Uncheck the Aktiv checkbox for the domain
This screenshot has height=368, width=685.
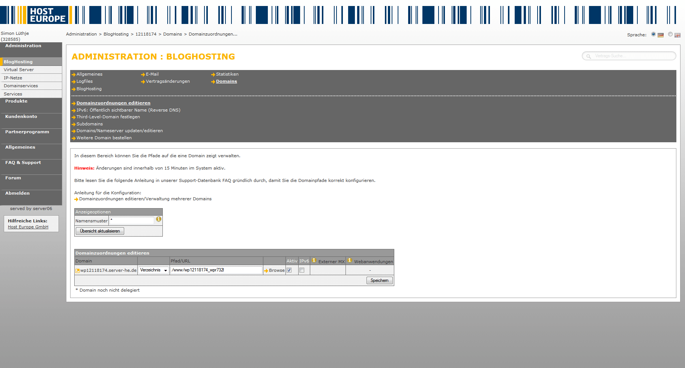(x=289, y=270)
